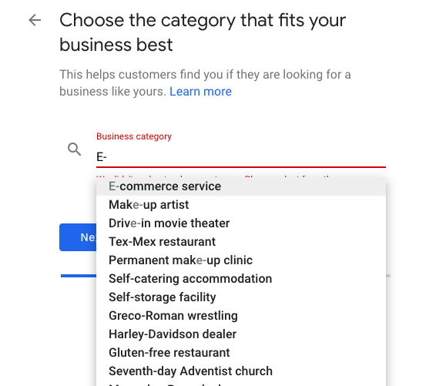The height and width of the screenshot is (386, 446).
Task: Select E-commerce service suggestion
Action: 241,186
